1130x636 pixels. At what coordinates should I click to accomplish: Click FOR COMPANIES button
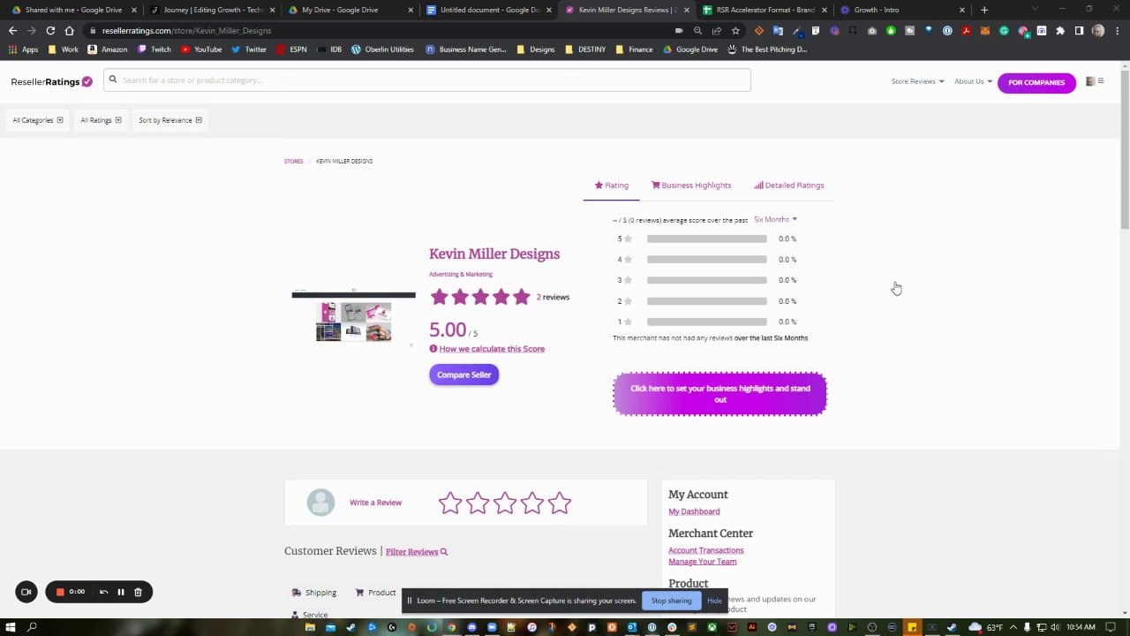1036,82
